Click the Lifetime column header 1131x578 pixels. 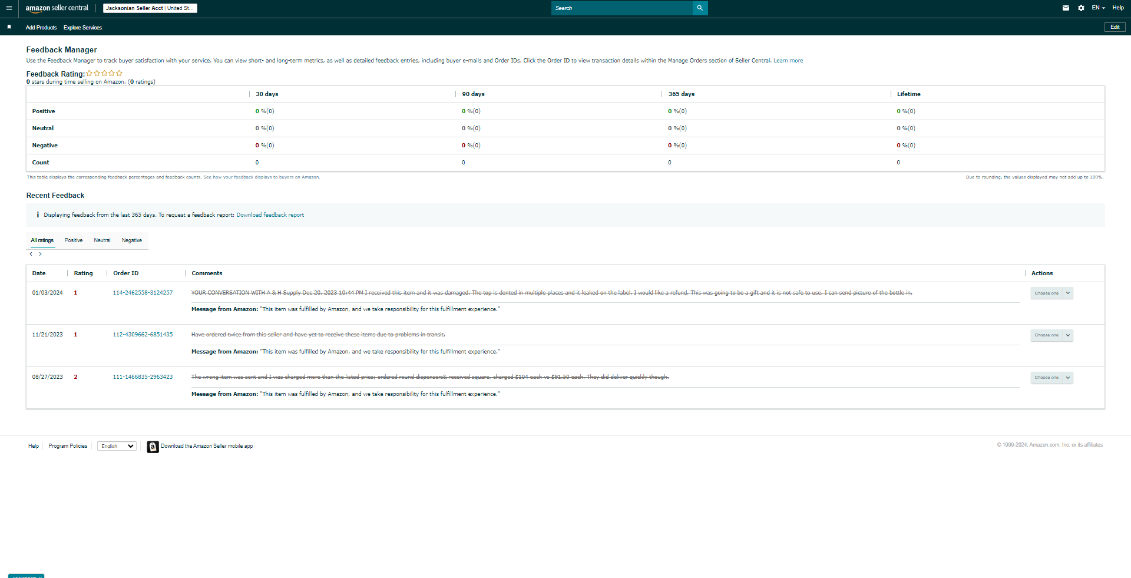pos(908,94)
